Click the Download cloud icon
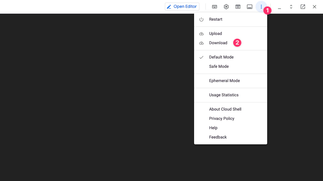Image resolution: width=323 pixels, height=181 pixels. [201, 43]
